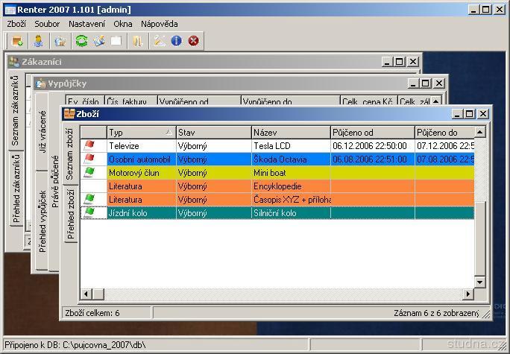
Task: Click the green flag on Motorový člun row
Action: [x=89, y=172]
